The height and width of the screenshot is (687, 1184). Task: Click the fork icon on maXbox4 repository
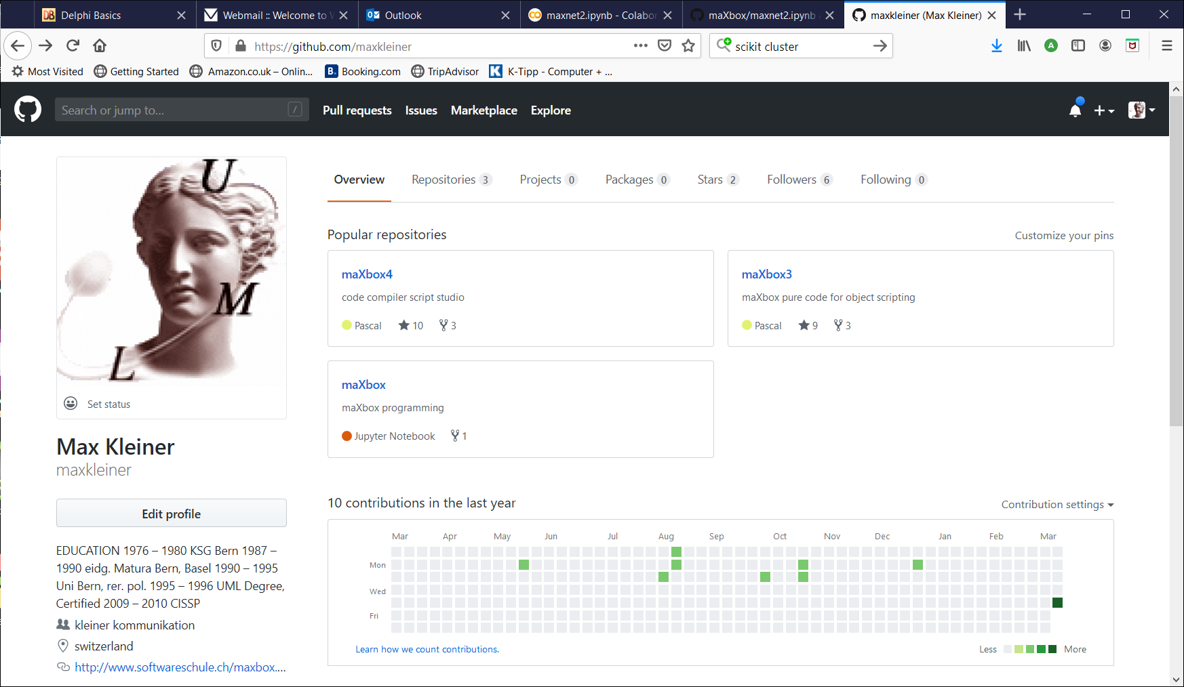click(444, 325)
